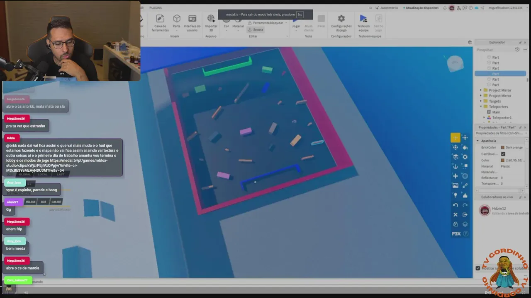Select the F3X texture image tool

coord(455,185)
